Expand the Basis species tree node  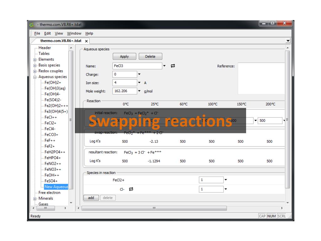coord(35,66)
